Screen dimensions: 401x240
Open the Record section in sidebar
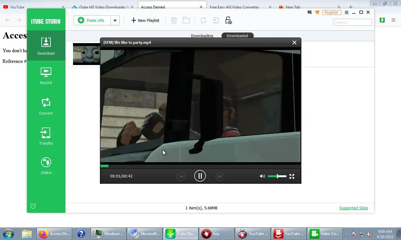pos(46,76)
